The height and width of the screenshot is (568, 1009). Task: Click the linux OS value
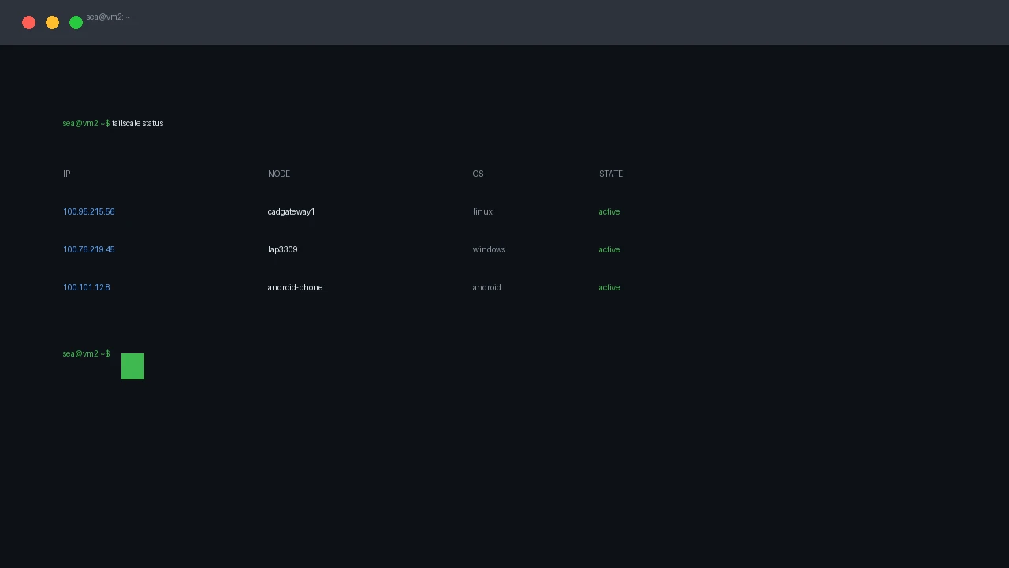click(483, 212)
